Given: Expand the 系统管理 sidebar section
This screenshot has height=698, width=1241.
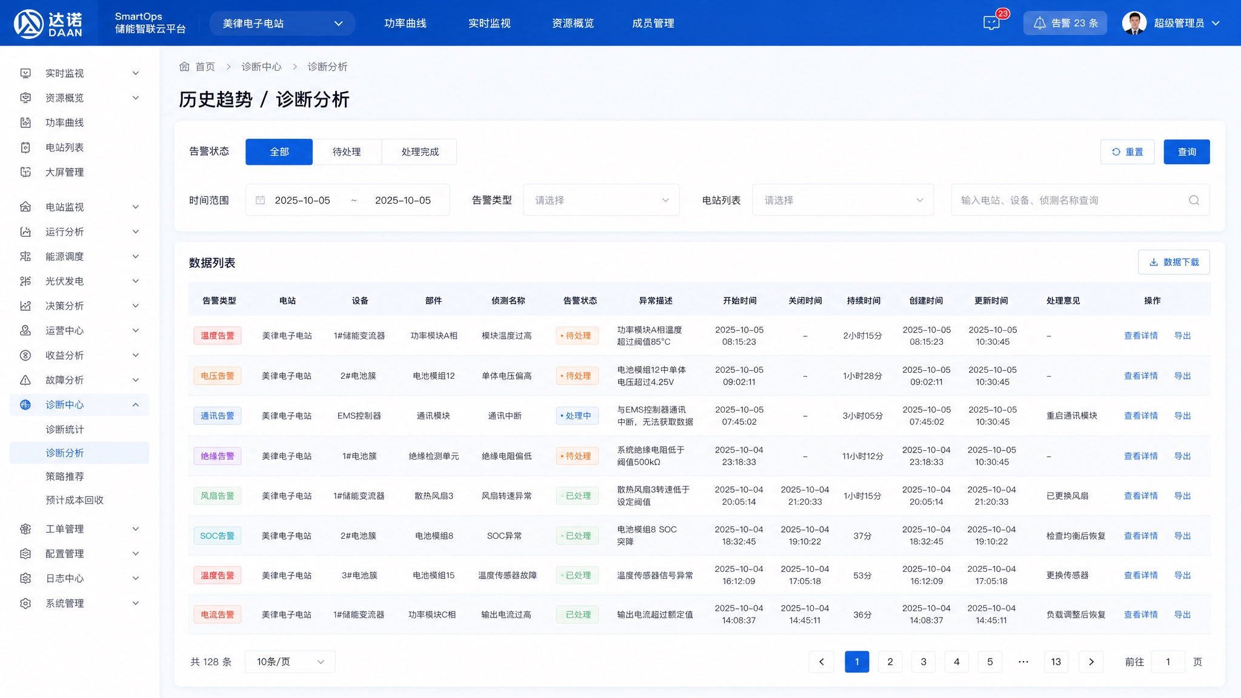Looking at the screenshot, I should (136, 603).
